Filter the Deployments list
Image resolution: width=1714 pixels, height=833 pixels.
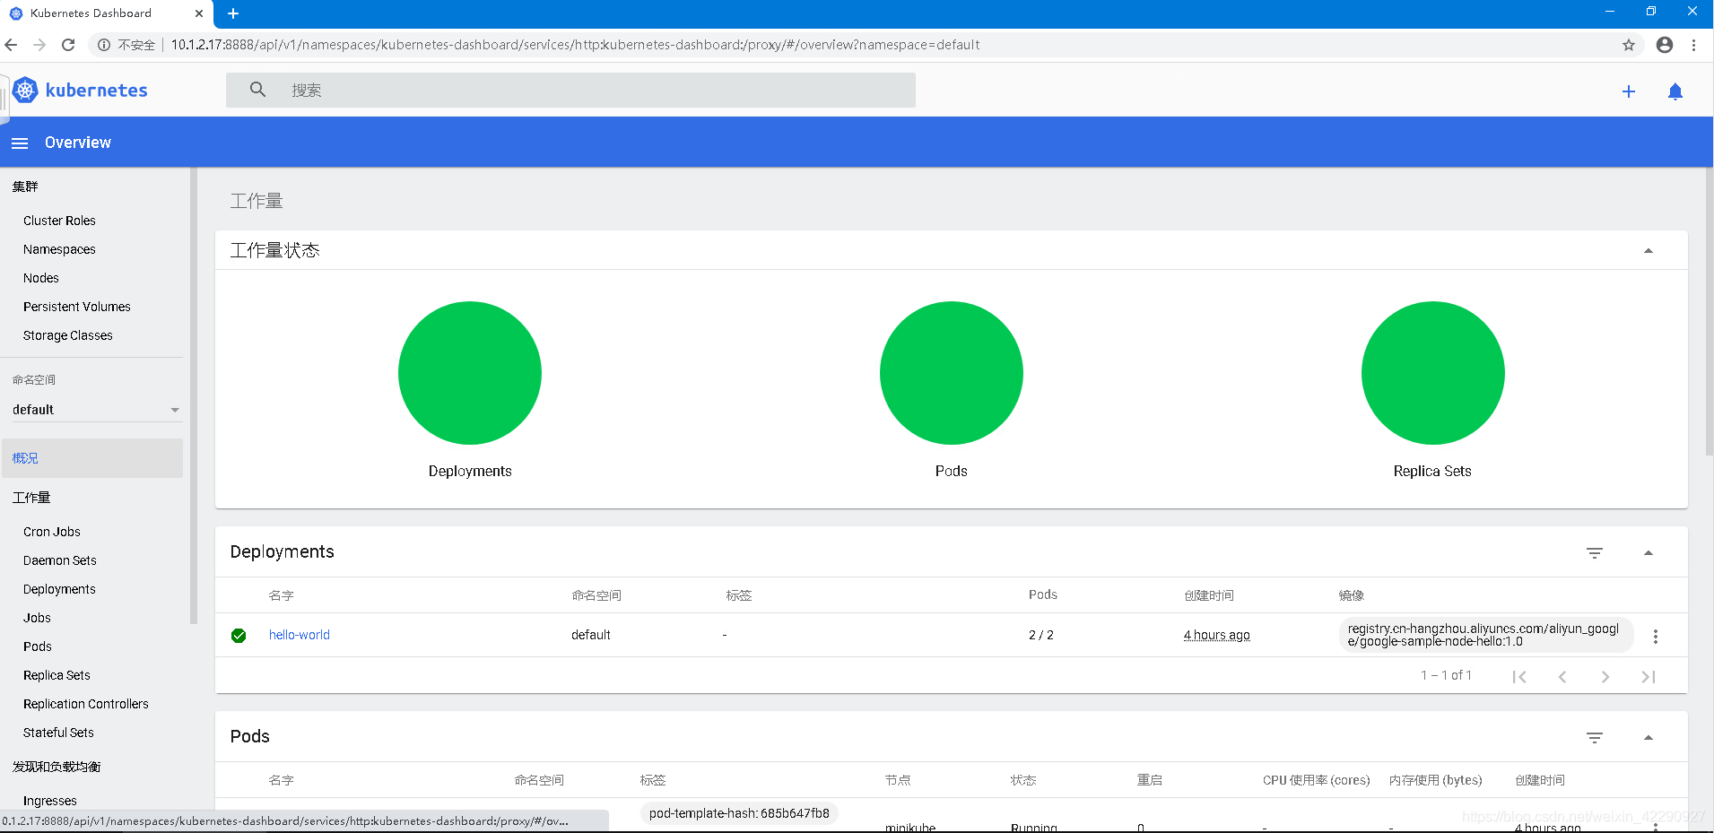(1595, 553)
